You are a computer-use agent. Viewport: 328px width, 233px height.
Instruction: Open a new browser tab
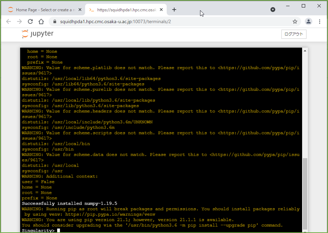(x=174, y=10)
